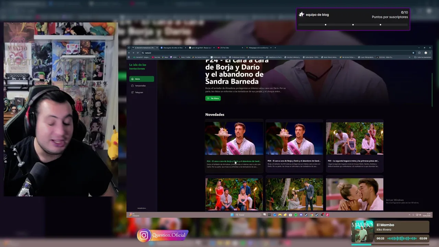
Task: Click the Novedades section heading
Action: [x=215, y=115]
